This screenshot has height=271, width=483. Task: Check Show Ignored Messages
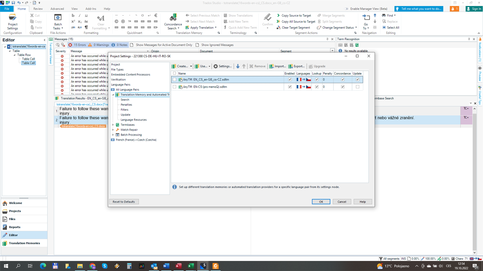coord(197,45)
